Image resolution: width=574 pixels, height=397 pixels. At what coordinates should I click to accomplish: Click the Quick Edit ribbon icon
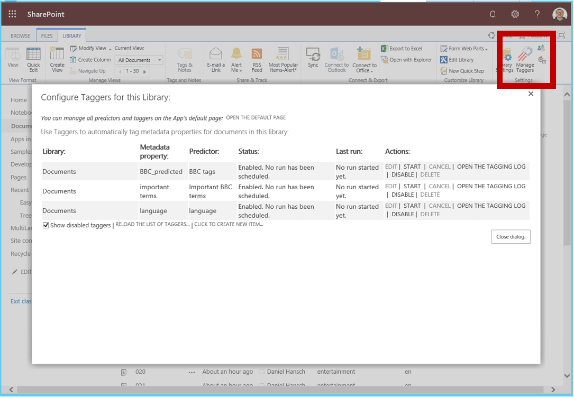(33, 54)
